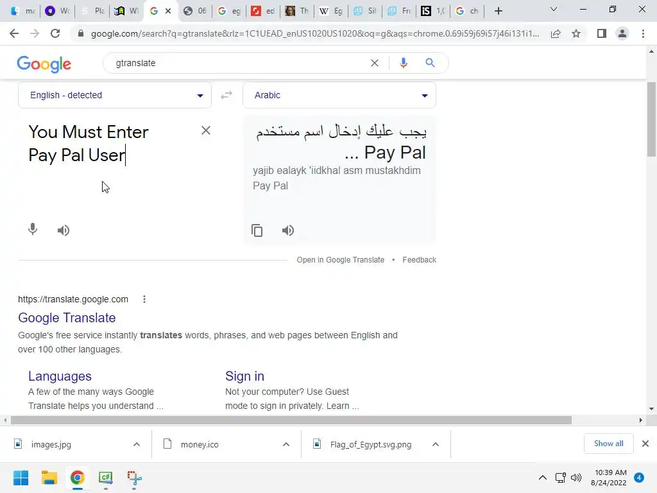This screenshot has height=493, width=657.
Task: Send Feedback on translation
Action: coord(420,260)
